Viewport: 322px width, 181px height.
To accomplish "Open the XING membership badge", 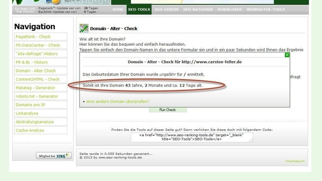I will click(x=54, y=156).
